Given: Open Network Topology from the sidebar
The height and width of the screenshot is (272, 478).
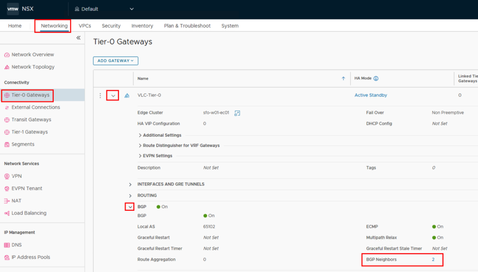Looking at the screenshot, I should [33, 67].
